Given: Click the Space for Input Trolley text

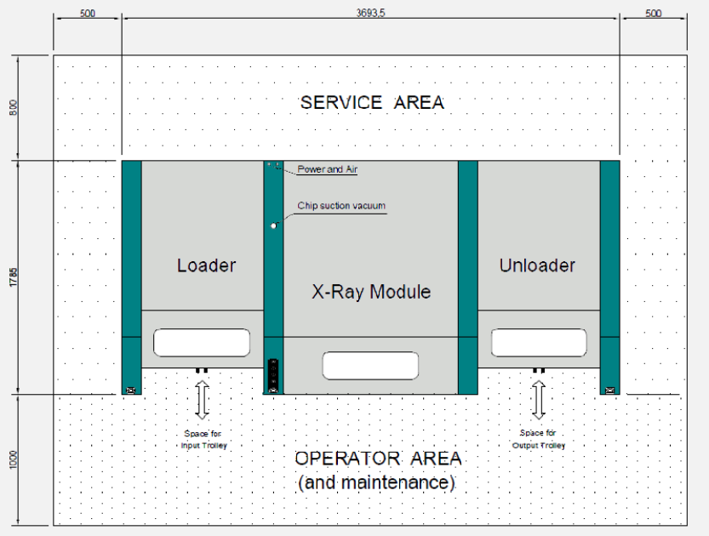Looking at the screenshot, I should 203,439.
